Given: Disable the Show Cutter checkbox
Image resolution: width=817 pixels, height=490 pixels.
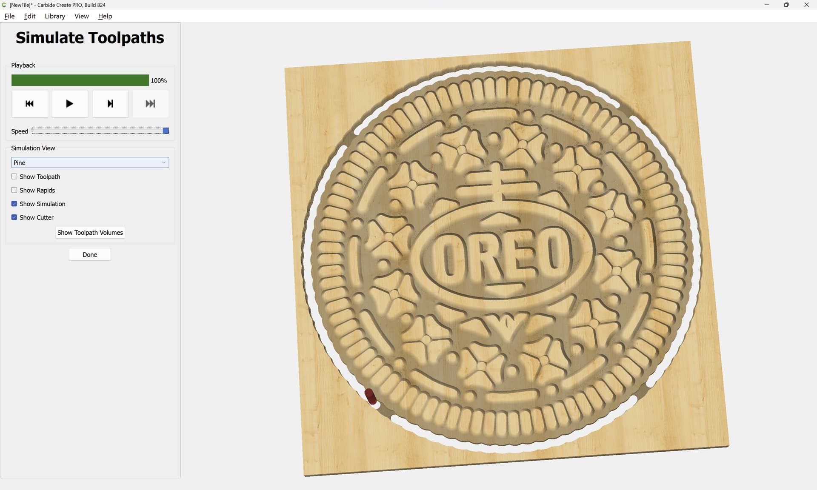Looking at the screenshot, I should click(14, 217).
